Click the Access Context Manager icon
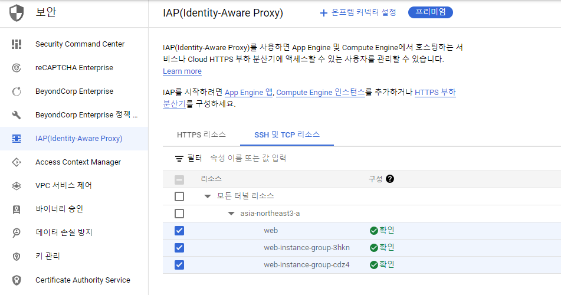 tap(17, 162)
